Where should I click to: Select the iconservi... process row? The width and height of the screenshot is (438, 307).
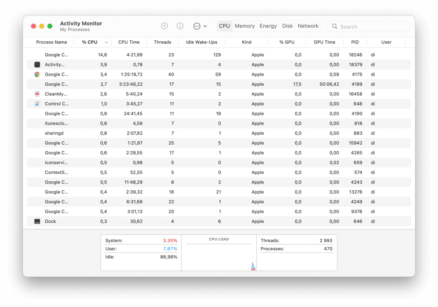pos(219,163)
